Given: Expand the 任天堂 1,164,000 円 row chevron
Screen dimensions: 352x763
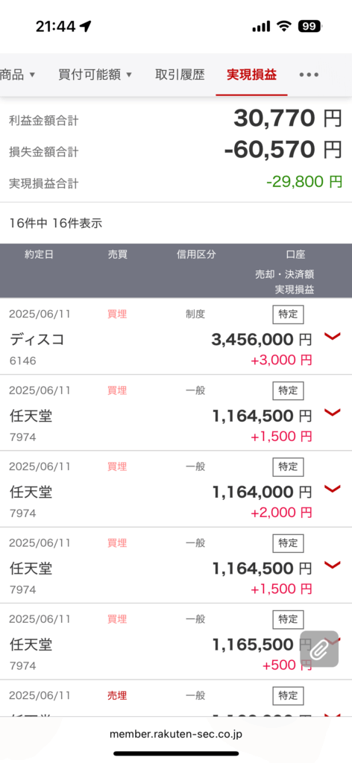Looking at the screenshot, I should tap(332, 489).
